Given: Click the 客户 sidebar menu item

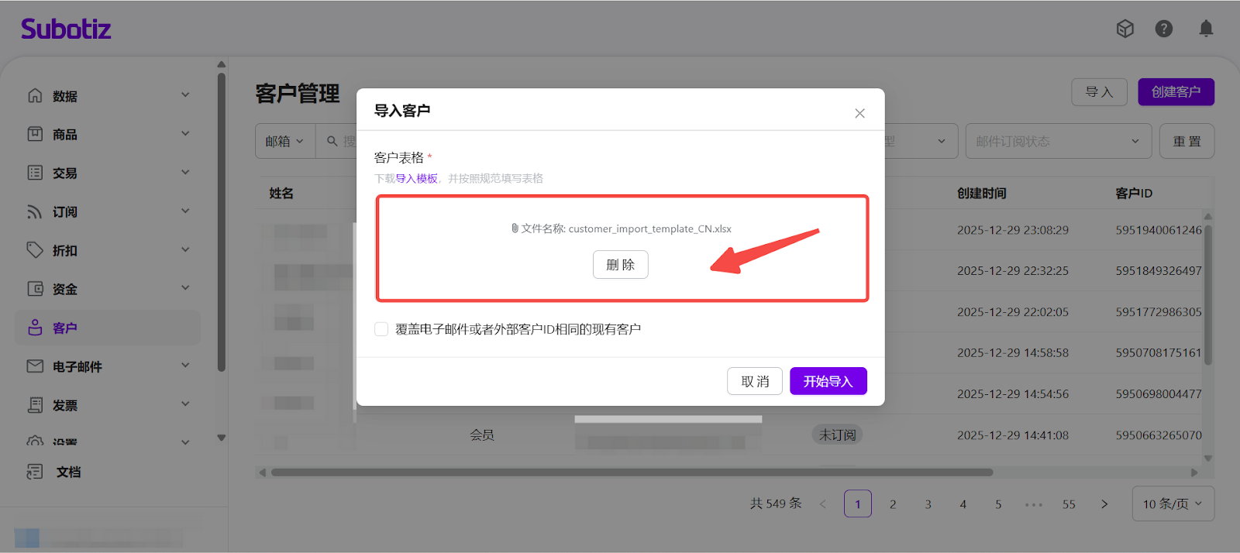Looking at the screenshot, I should click(65, 328).
